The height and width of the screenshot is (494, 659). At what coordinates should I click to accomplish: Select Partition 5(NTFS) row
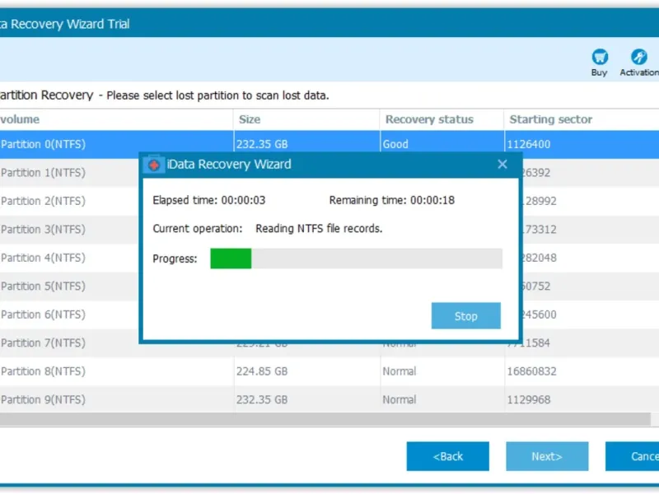click(69, 286)
